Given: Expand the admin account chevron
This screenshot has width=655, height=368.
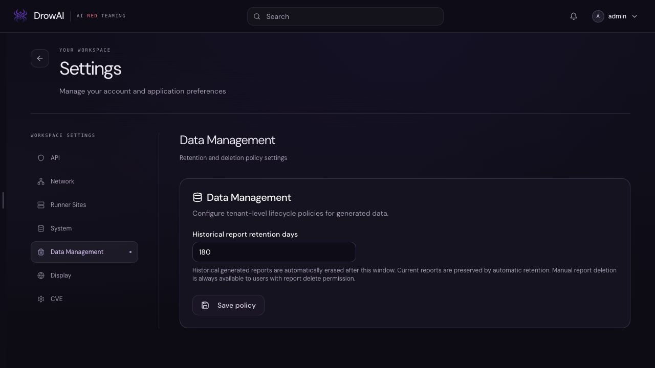Looking at the screenshot, I should [x=635, y=16].
